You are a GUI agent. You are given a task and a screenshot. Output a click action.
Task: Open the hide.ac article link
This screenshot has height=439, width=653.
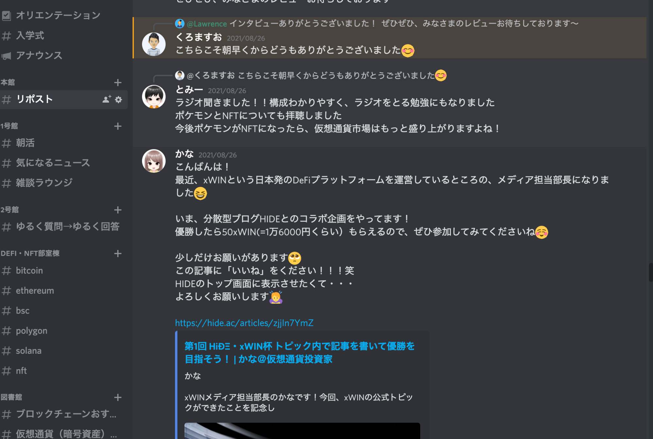pyautogui.click(x=244, y=323)
